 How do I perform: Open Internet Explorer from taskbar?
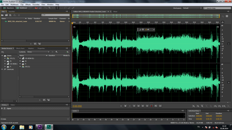[x=13, y=127]
